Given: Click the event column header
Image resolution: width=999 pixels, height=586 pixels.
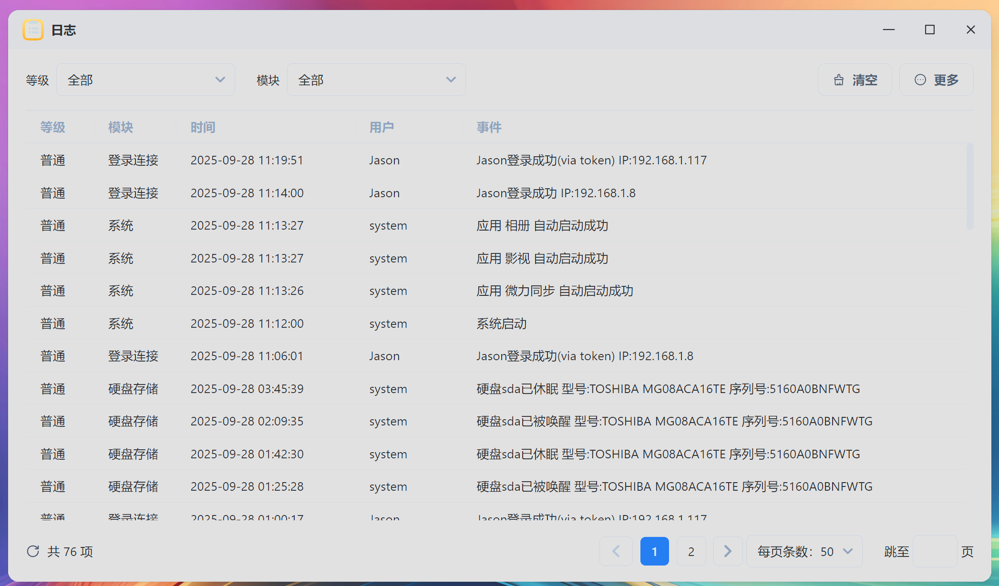Looking at the screenshot, I should click(489, 127).
